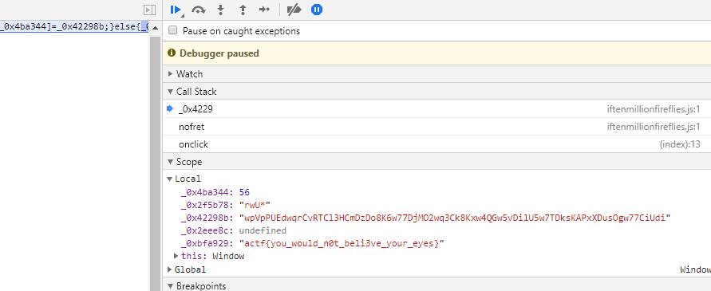This screenshot has width=711, height=291.
Task: Resume script execution with the play button
Action: pos(176,10)
